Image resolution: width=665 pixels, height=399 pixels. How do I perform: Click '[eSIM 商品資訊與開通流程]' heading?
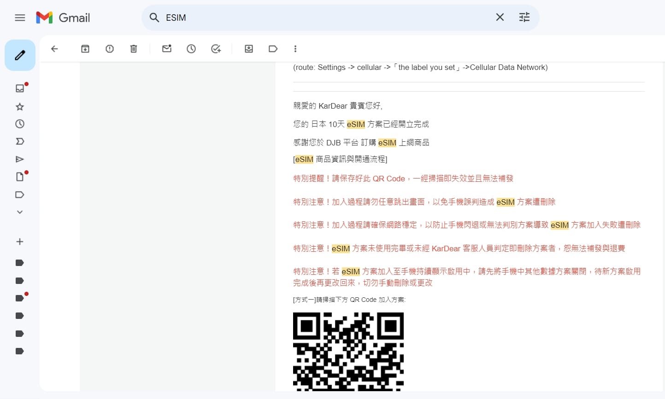[x=340, y=159]
